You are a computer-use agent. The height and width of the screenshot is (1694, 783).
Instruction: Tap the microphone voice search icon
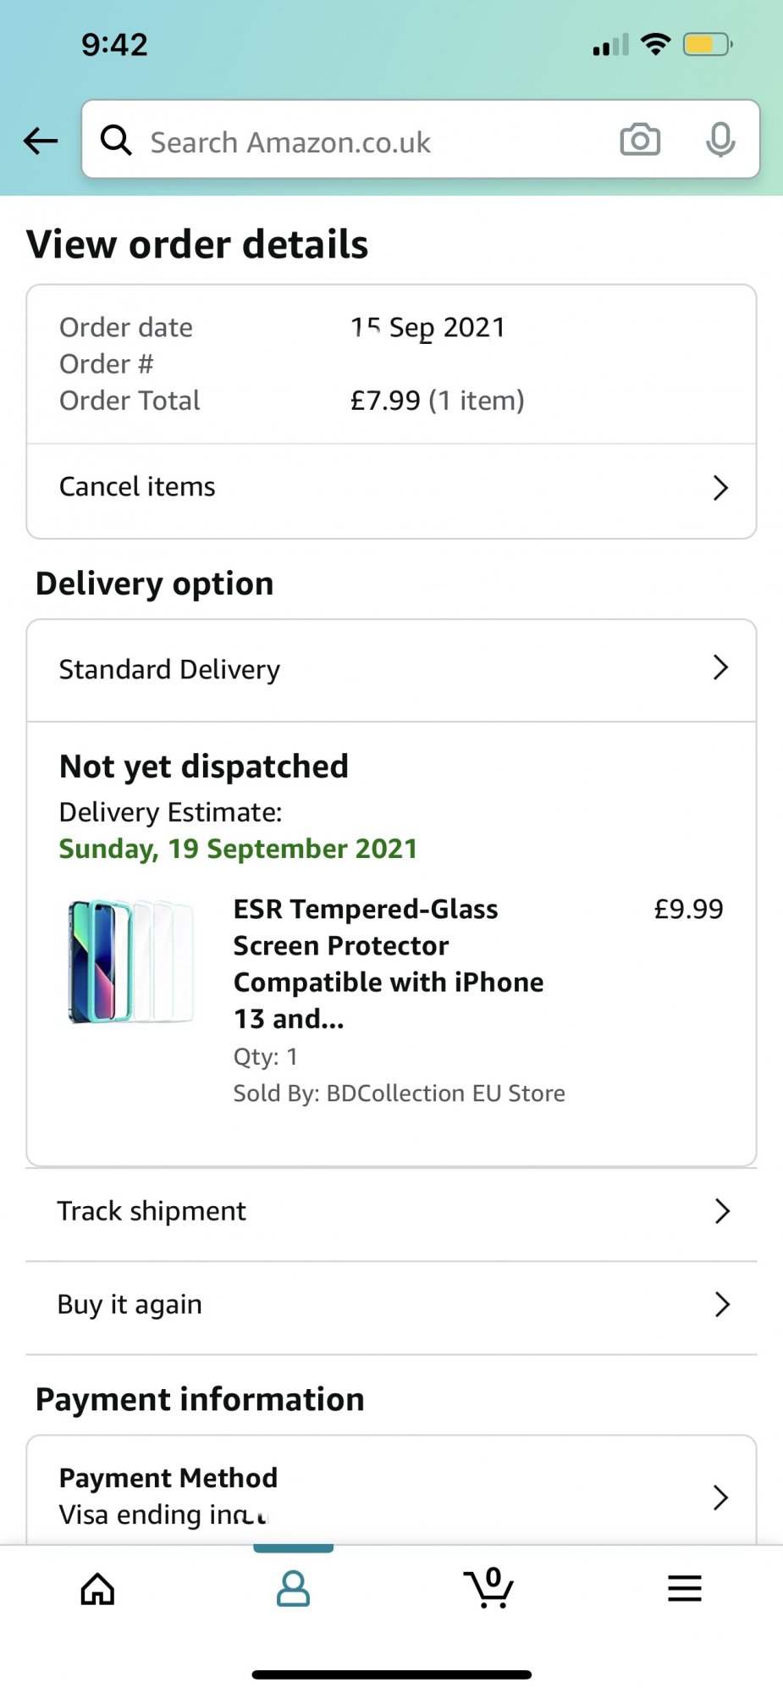(x=720, y=140)
